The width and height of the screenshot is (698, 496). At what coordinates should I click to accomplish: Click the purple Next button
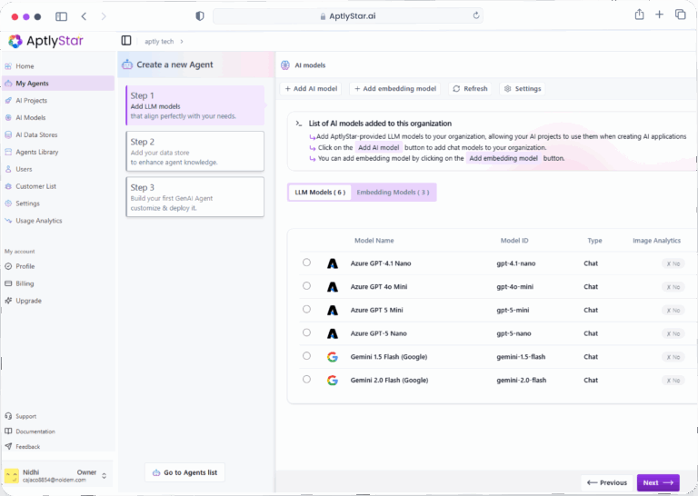point(658,482)
